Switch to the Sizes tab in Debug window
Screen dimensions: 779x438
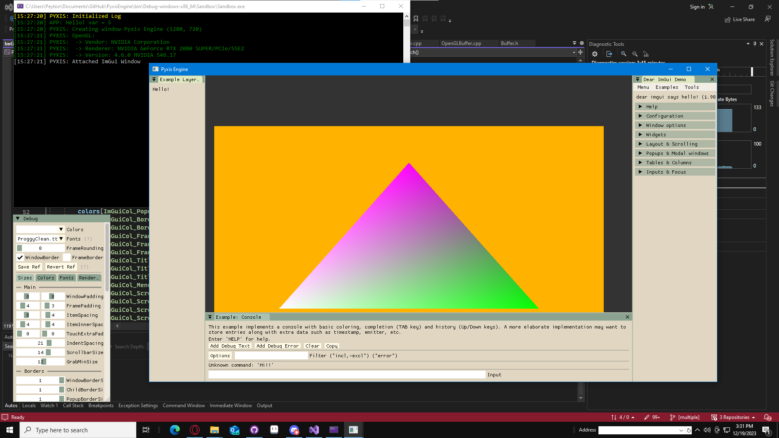pos(25,278)
